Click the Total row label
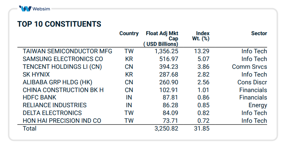This screenshot has width=286, height=149. coord(30,129)
